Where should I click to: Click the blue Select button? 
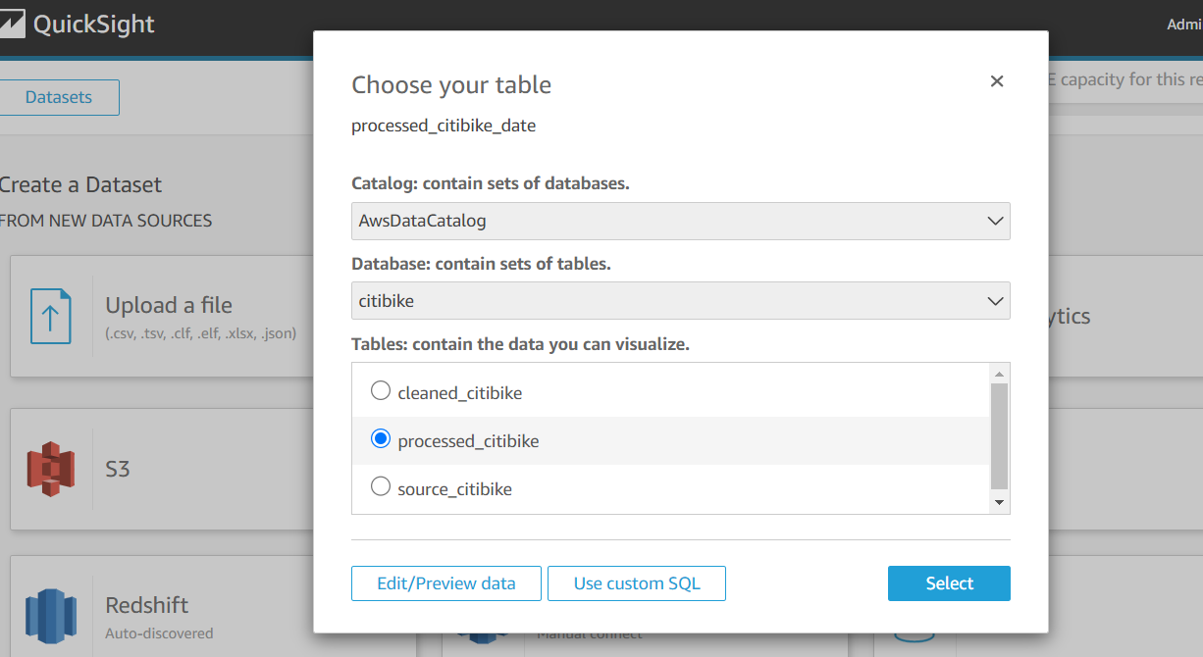click(949, 583)
